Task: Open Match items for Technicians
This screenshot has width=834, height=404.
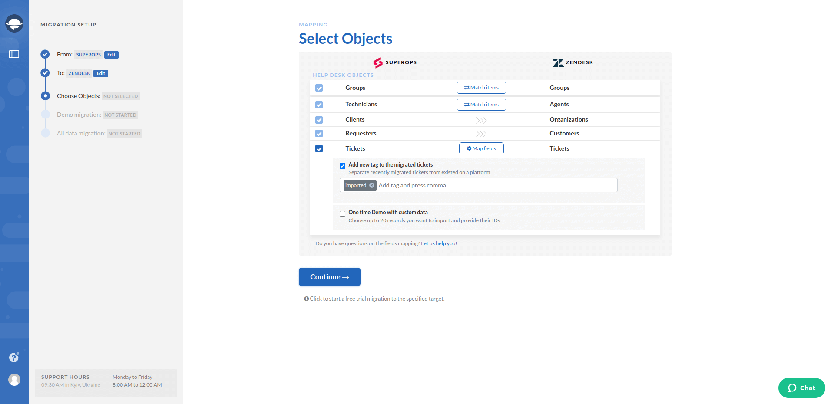Action: click(481, 105)
